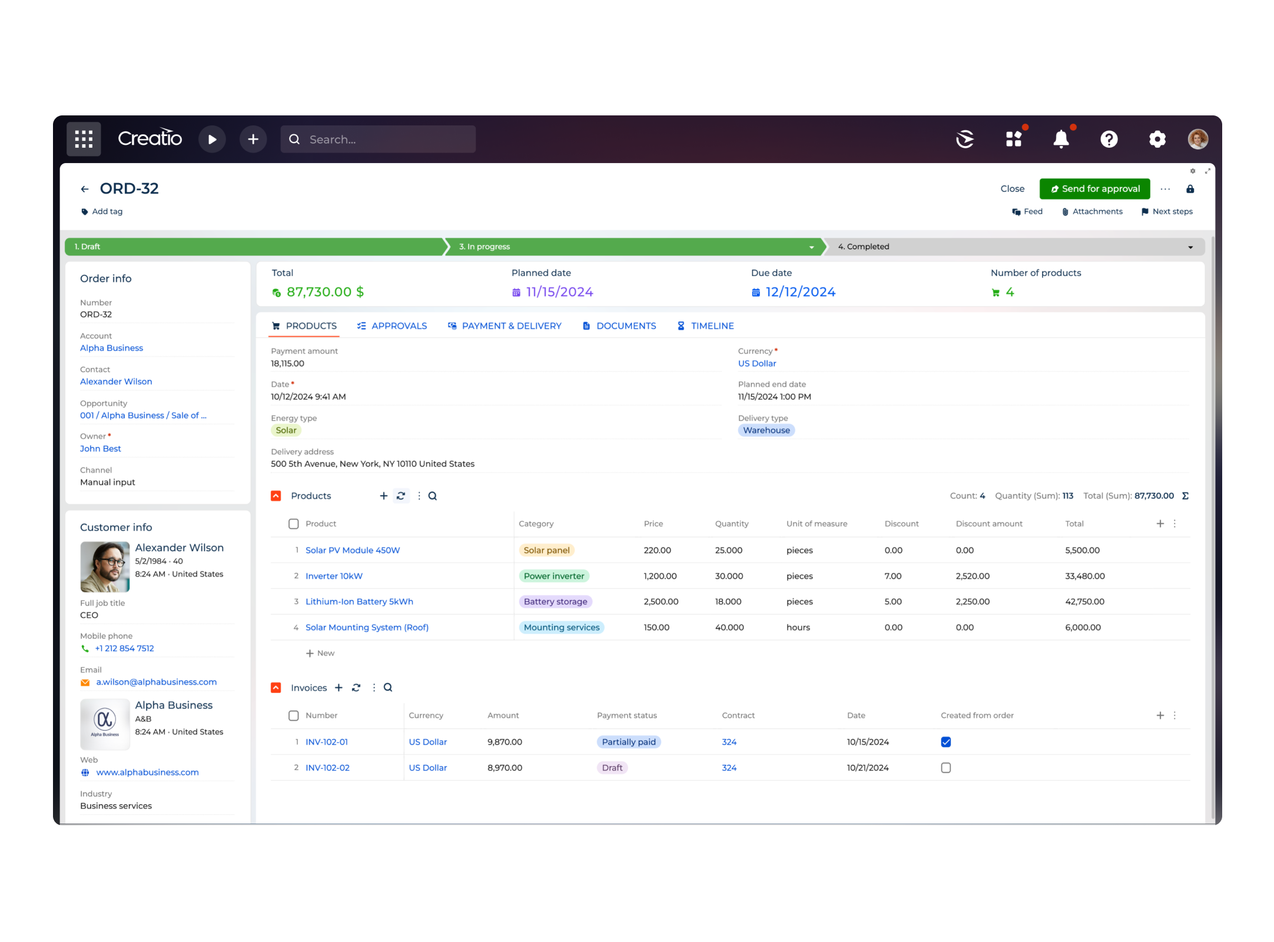
Task: Set order stage to 3. In progress
Action: coord(589,246)
